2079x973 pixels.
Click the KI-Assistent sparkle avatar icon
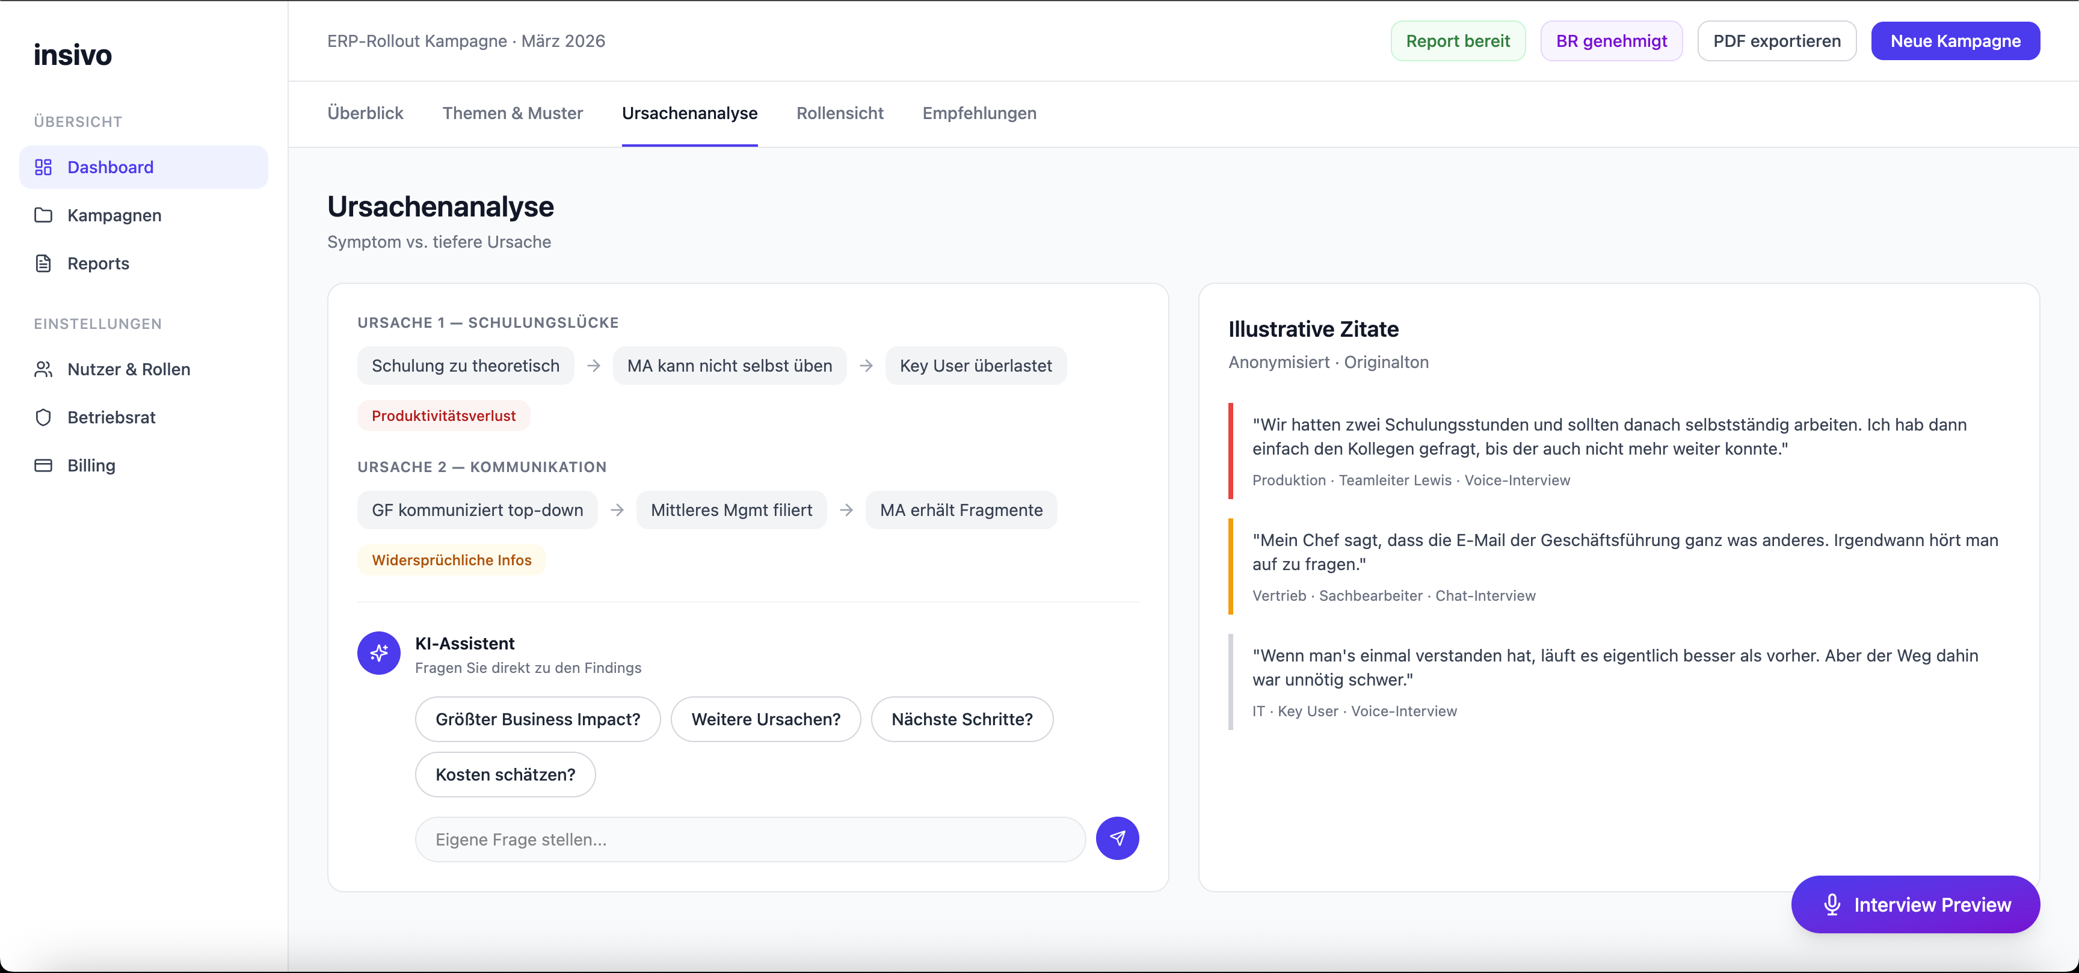coord(378,652)
